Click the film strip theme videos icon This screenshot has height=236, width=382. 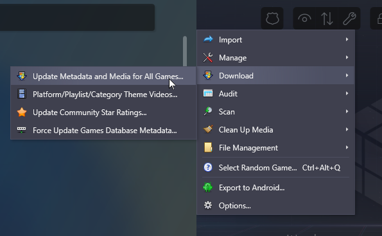pos(22,94)
